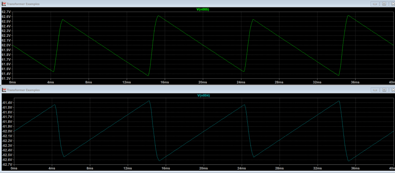Click the -61.6V vertical axis label

click(6, 112)
